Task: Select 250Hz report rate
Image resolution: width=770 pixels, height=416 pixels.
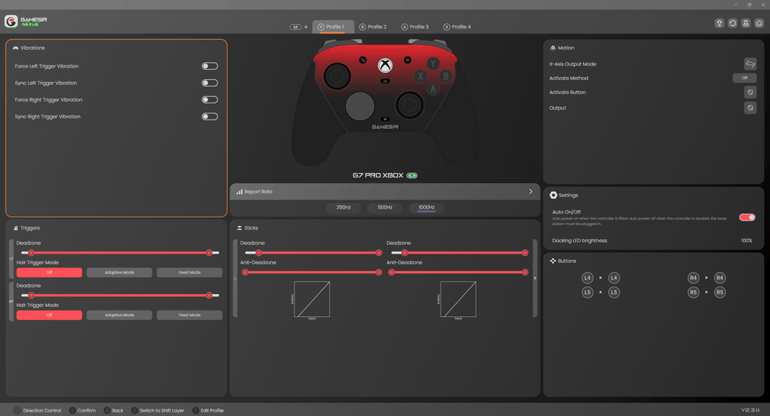Action: (343, 207)
